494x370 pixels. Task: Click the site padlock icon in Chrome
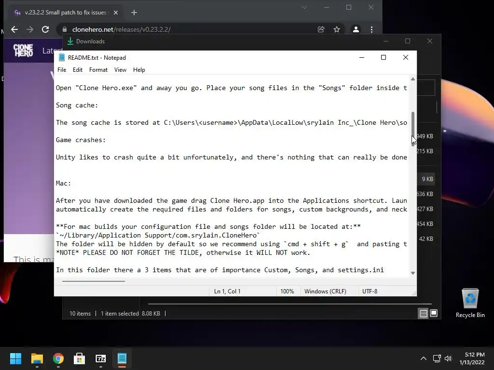(x=65, y=29)
